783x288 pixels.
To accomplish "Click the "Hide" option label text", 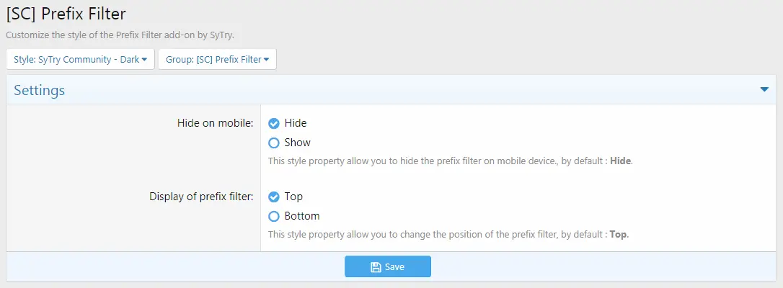I will pos(296,122).
